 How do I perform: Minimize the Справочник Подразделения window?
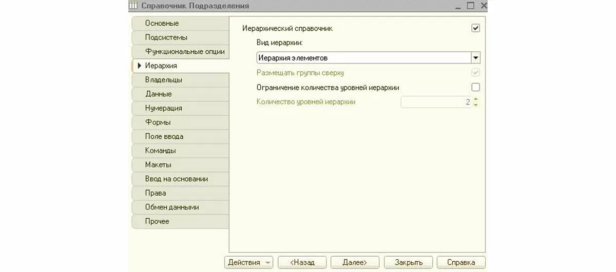(457, 6)
